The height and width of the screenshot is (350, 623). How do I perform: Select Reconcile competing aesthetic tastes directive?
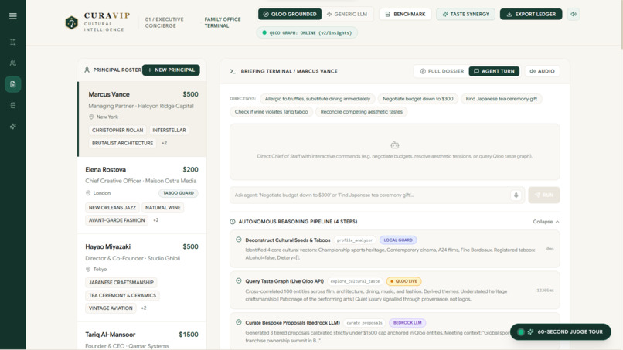362,112
